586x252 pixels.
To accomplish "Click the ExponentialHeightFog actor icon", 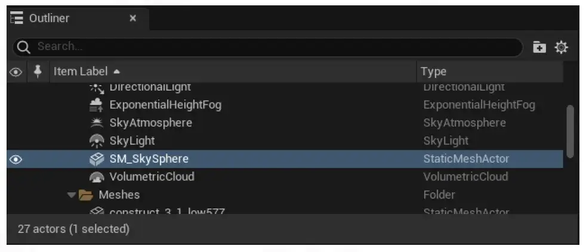I will pyautogui.click(x=97, y=105).
